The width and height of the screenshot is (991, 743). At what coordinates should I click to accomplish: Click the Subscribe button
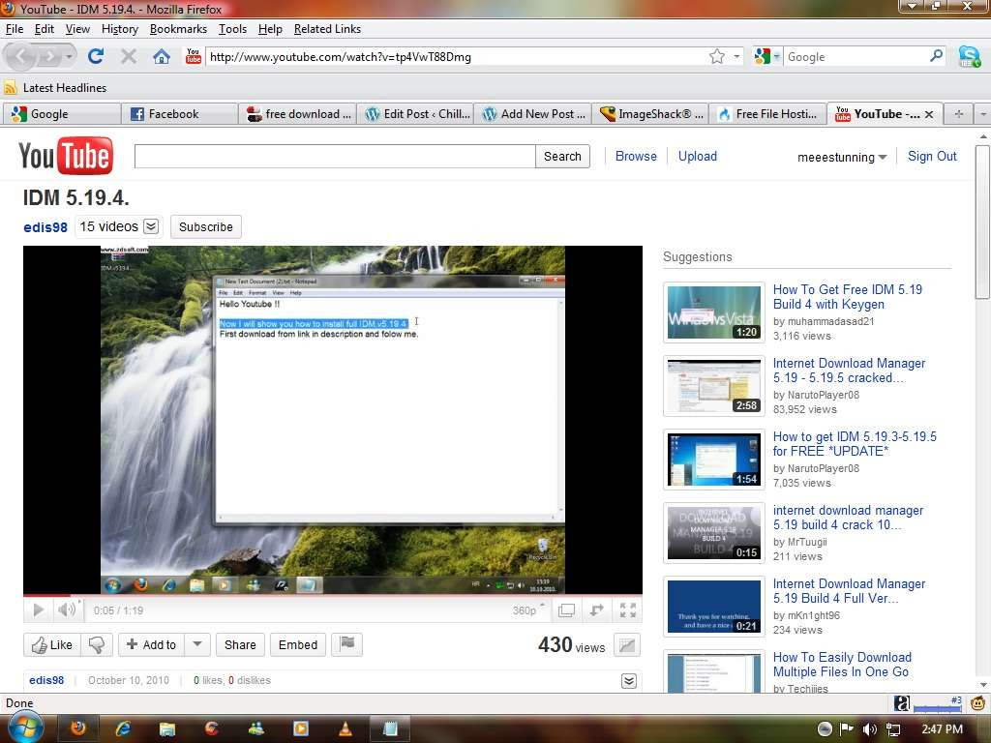pos(206,226)
